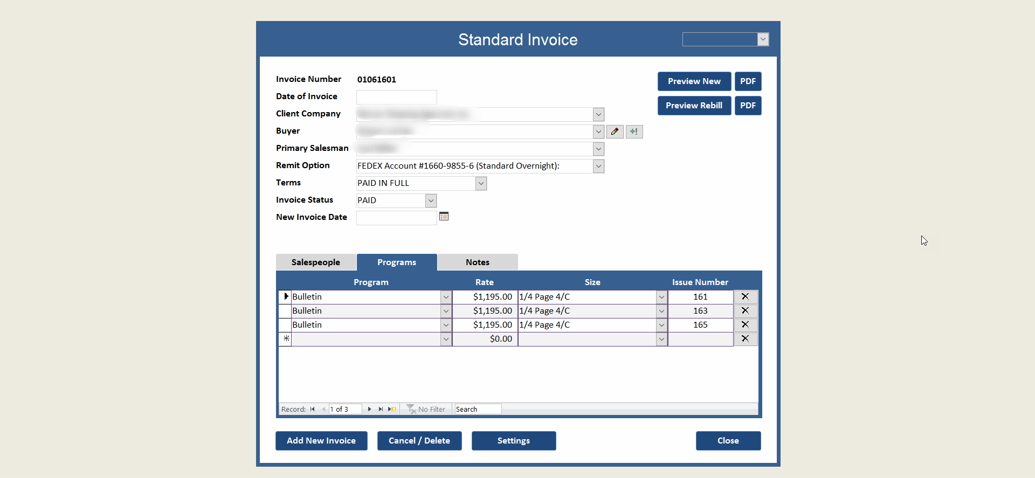Click the $0.00 rate cell
This screenshot has height=478, width=1035.
(x=485, y=339)
